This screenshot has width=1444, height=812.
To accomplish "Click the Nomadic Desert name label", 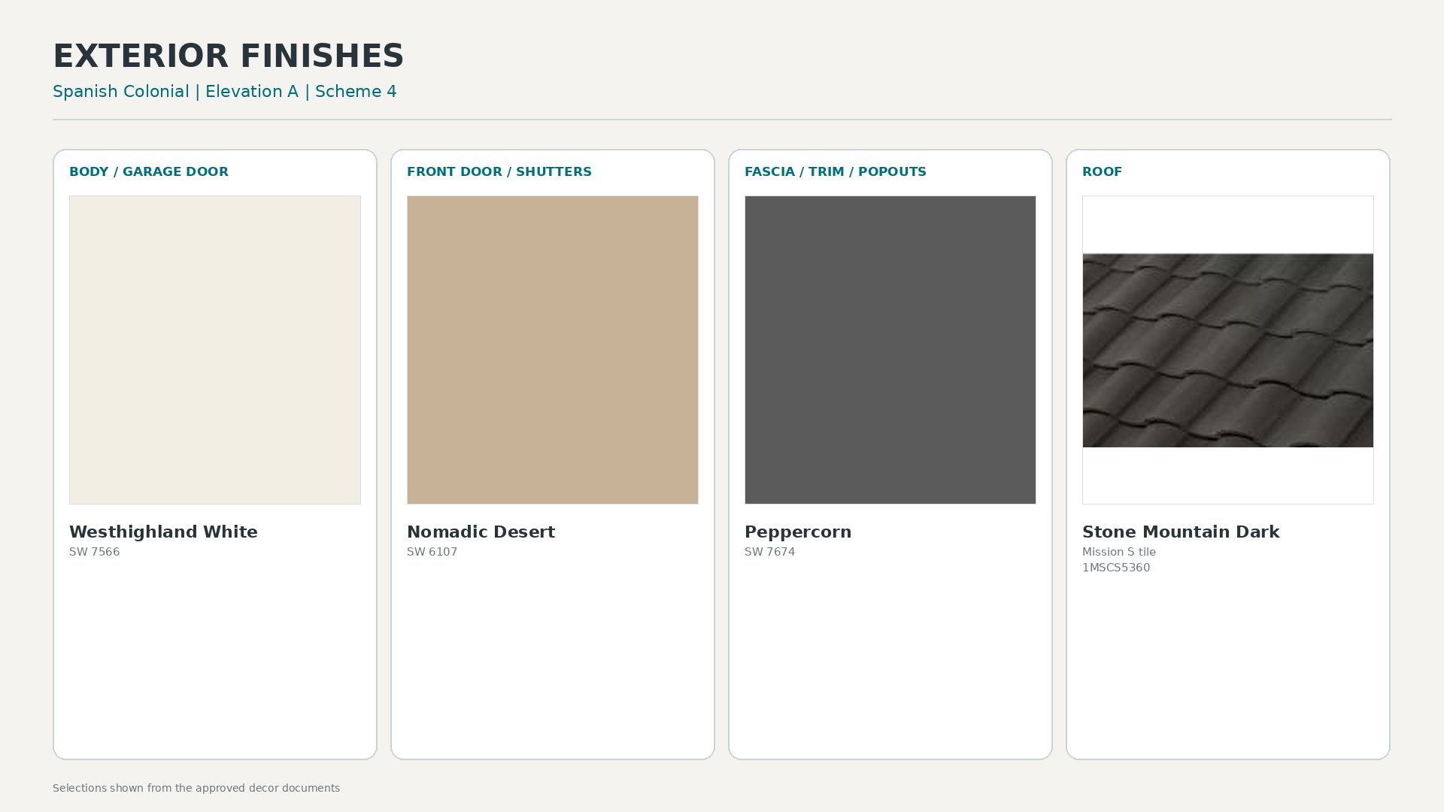I will [x=481, y=532].
